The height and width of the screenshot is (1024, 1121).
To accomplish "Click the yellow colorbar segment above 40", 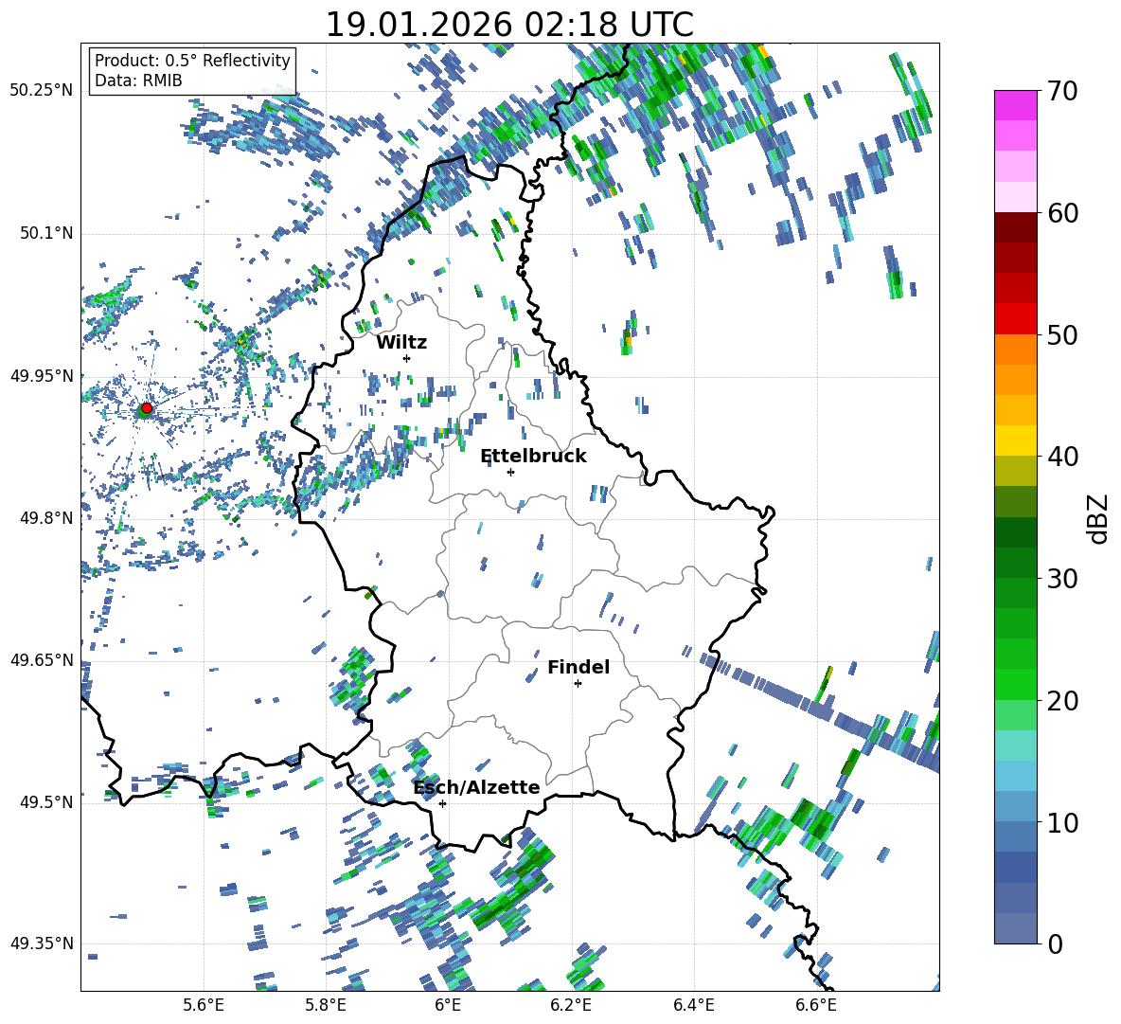I will (1015, 440).
